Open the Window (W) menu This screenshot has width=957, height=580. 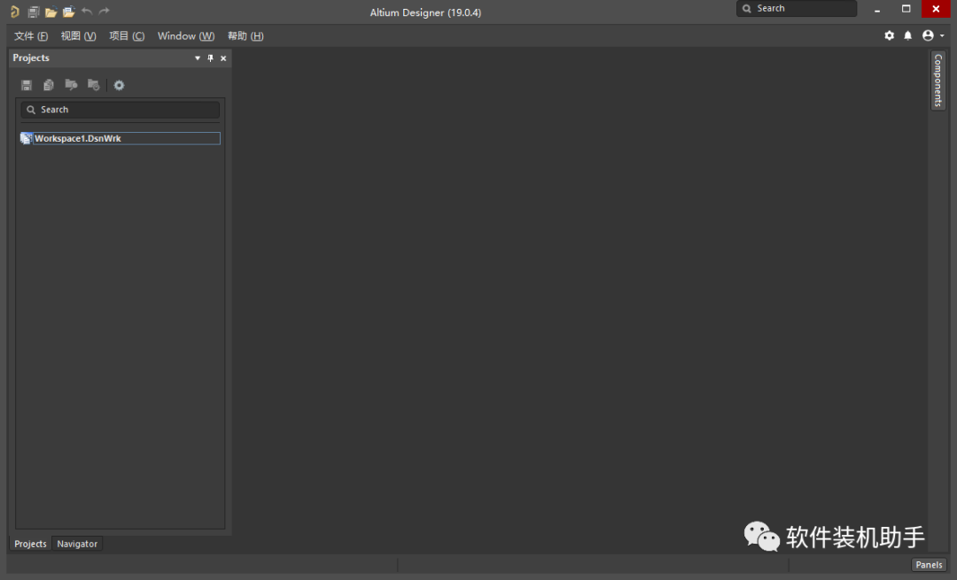pyautogui.click(x=186, y=36)
